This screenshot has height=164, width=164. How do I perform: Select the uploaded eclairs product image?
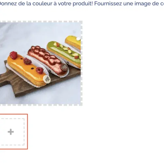coord(40,63)
